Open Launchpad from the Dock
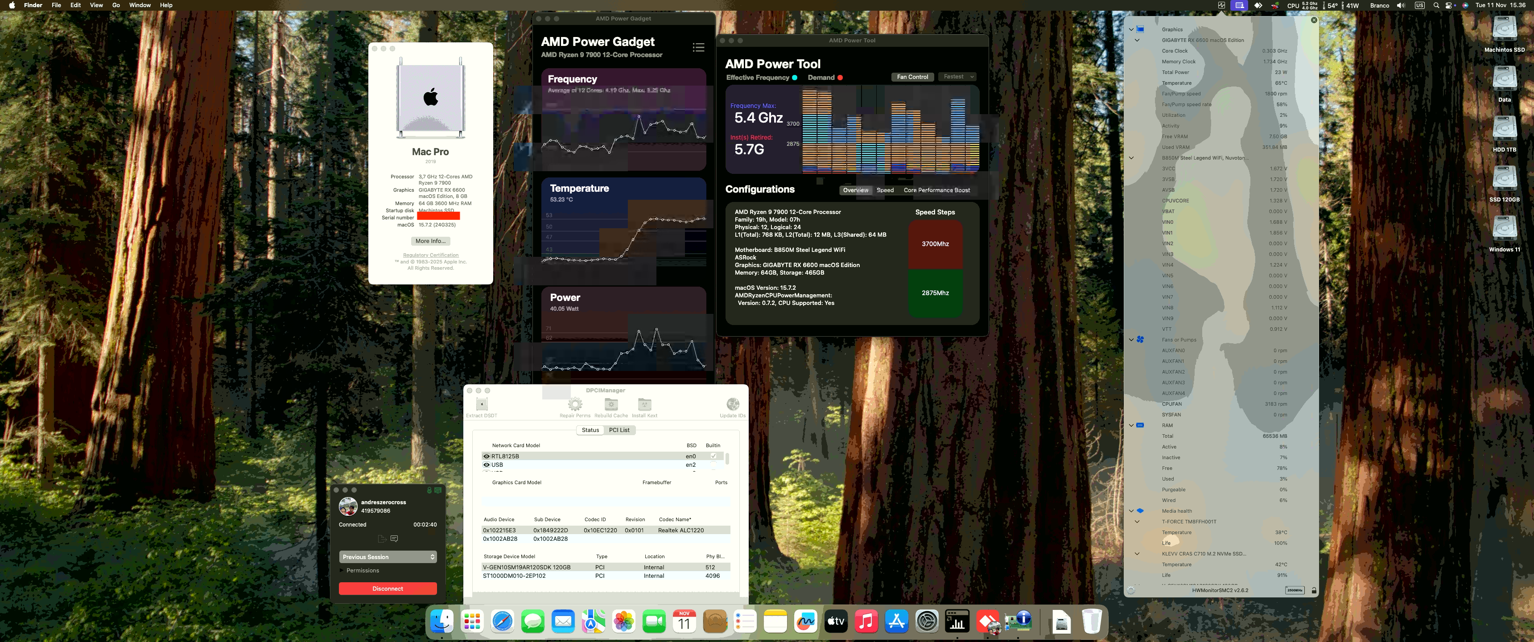 tap(472, 622)
